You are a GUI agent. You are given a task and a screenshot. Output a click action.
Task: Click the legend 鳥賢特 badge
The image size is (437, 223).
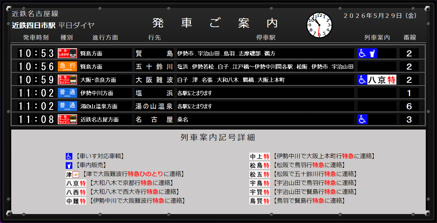[260, 201]
